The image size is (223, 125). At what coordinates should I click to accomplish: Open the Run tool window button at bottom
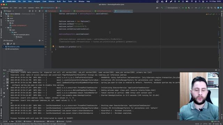pos(11,122)
